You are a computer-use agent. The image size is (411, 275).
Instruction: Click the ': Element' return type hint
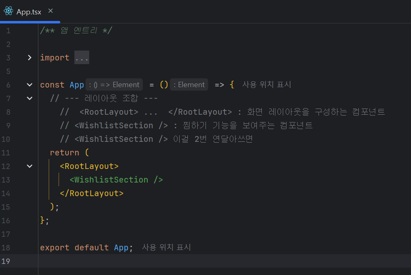[189, 85]
